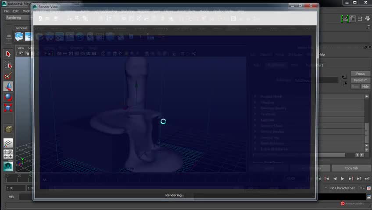Click the time slider near frame 20
Image resolution: width=372 pixels, height=210 pixels.
tap(19, 178)
